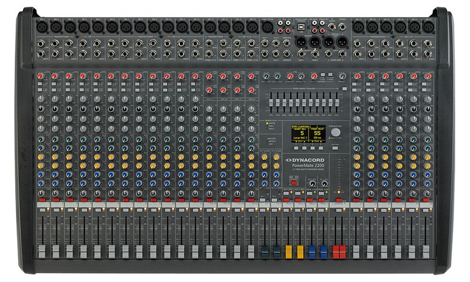The width and height of the screenshot is (470, 282).
Task: Select the channel 1 volume fader
Action: pyautogui.click(x=41, y=250)
